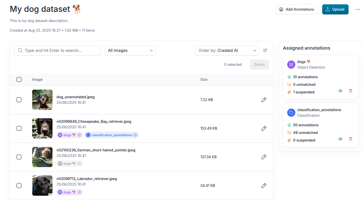Image resolution: width=363 pixels, height=200 pixels.
Task: Toggle visibility eye for classification_annotations
Action: click(340, 139)
